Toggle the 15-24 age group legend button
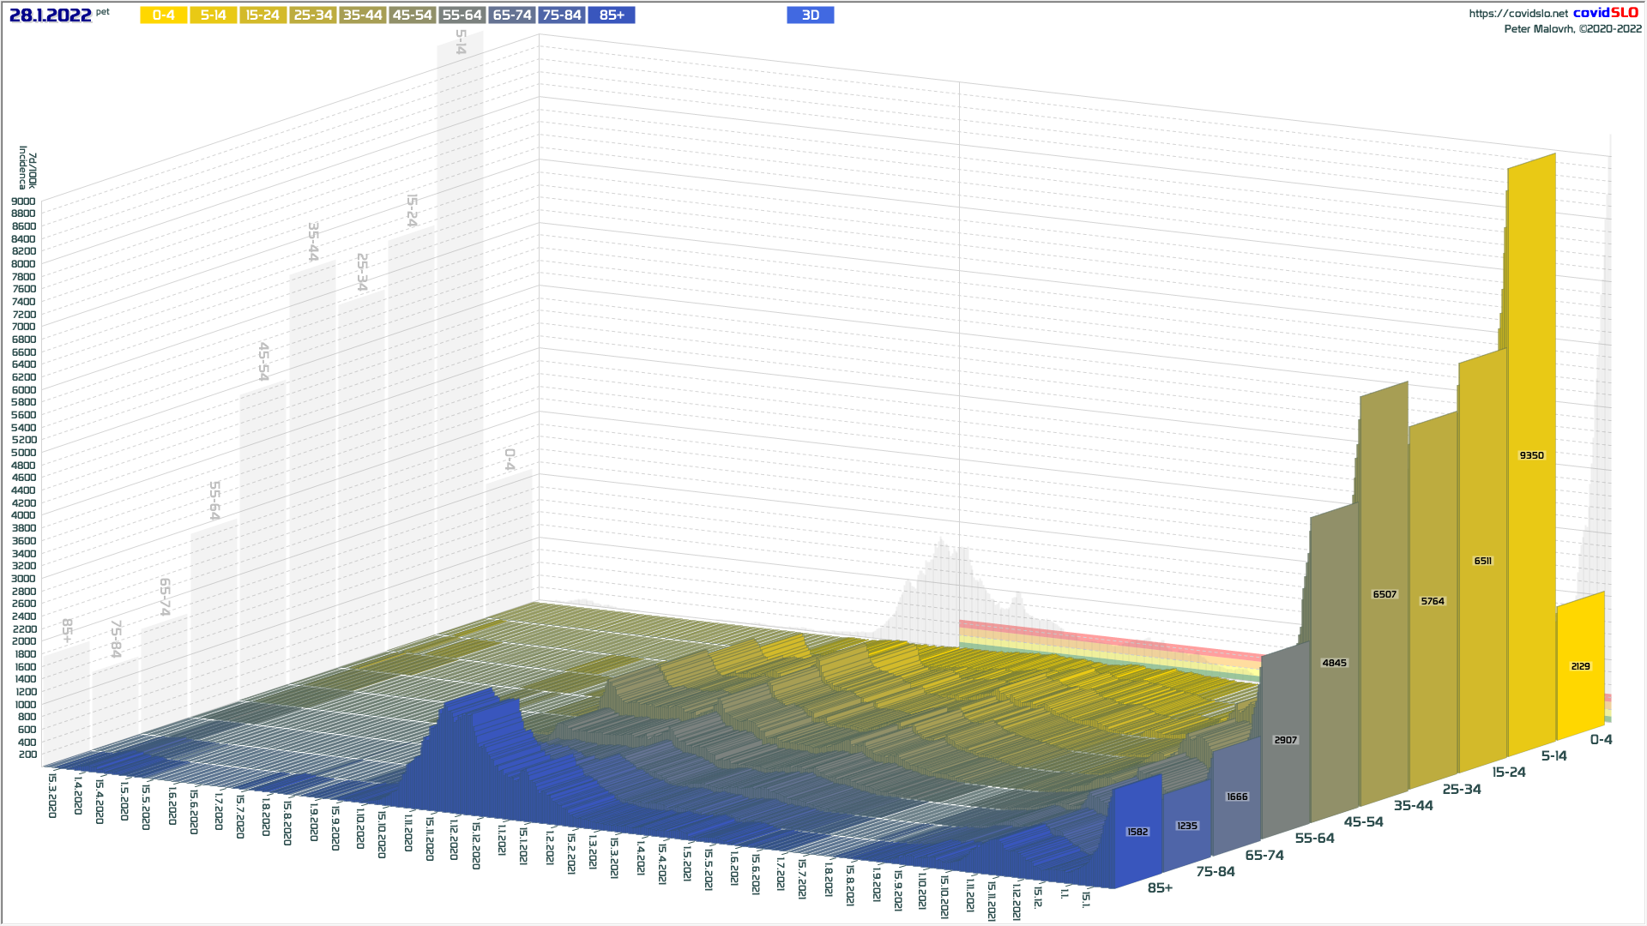The height and width of the screenshot is (926, 1647). (x=263, y=15)
